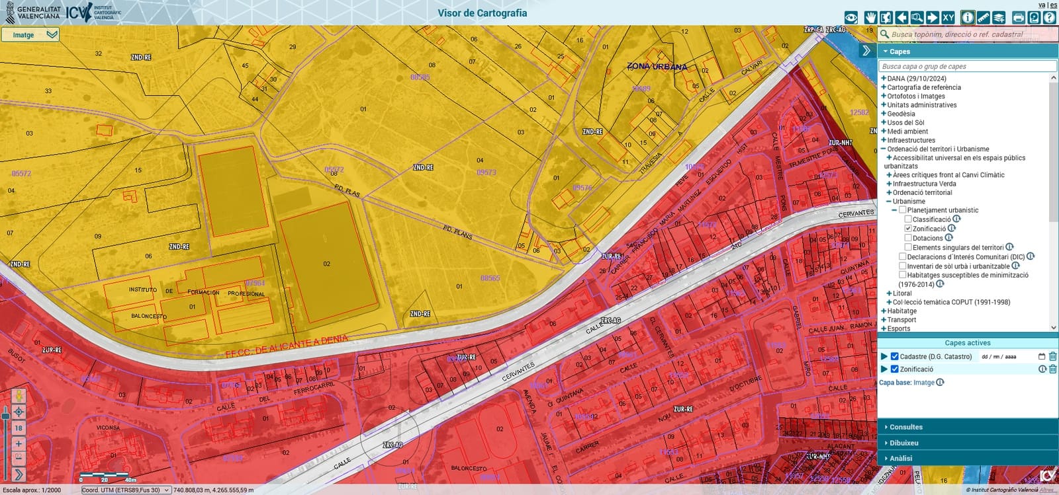
Task: Open the print map tool
Action: [x=1019, y=18]
